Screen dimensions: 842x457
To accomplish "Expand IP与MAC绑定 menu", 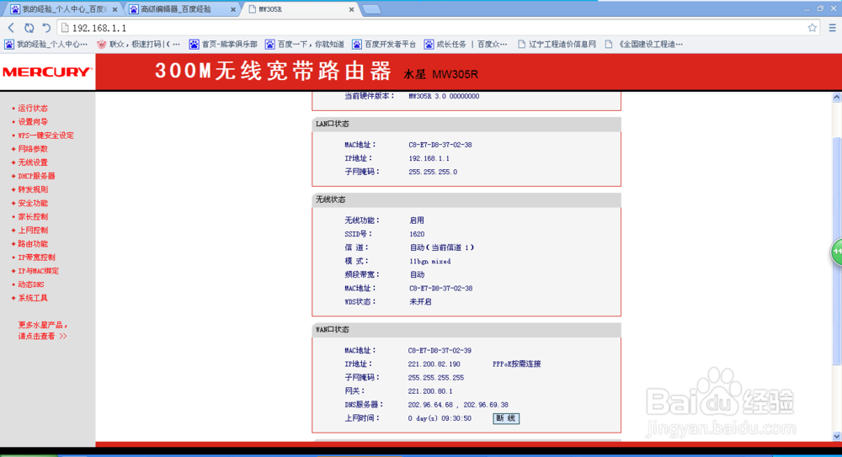I will pyautogui.click(x=39, y=271).
